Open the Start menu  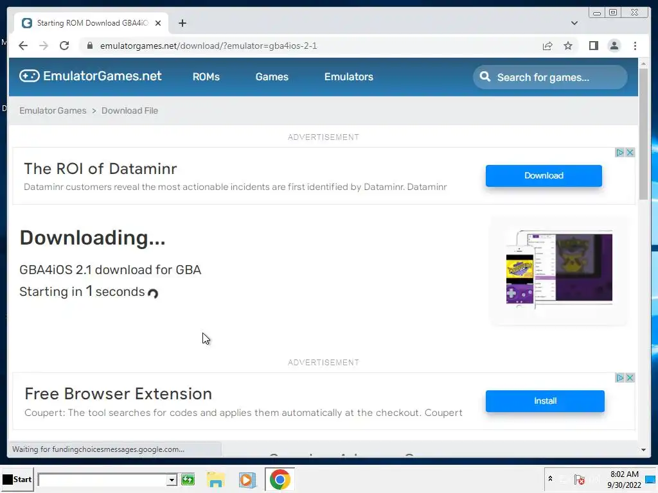17,479
